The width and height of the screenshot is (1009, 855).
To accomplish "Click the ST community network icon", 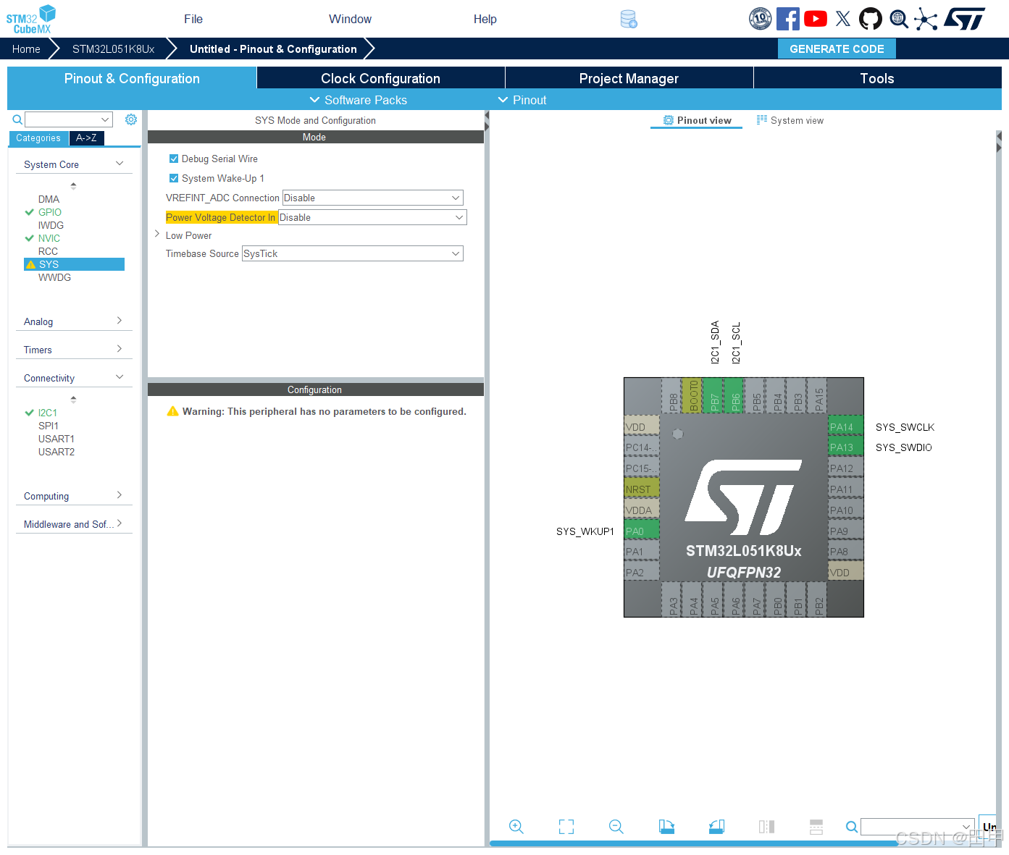I will [x=926, y=19].
